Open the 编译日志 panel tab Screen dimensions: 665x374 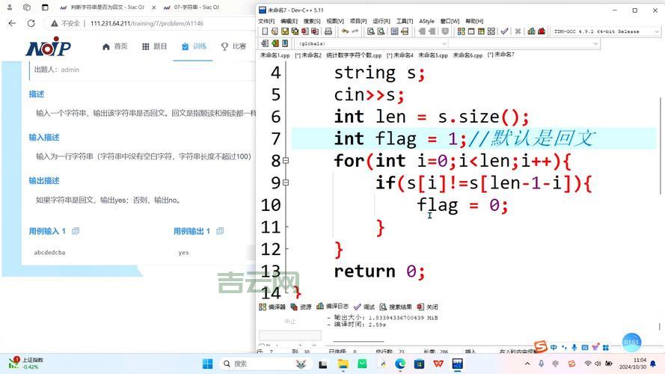coord(332,307)
